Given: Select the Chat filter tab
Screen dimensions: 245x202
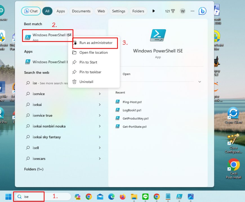Looking at the screenshot, I should pyautogui.click(x=31, y=11).
